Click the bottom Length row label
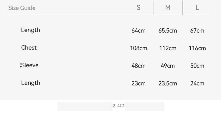Image resolution: width=221 pixels, height=113 pixels. 31,83
